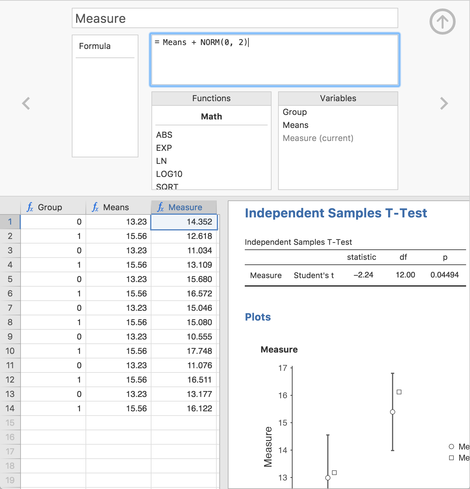Select the LOG10 function
Viewport: 470px width, 489px height.
point(169,174)
